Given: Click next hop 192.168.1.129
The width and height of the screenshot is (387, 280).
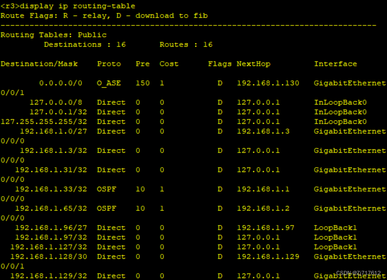Looking at the screenshot, I should coord(268,257).
